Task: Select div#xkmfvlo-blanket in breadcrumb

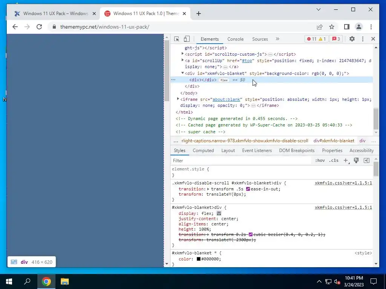Action: point(334,141)
